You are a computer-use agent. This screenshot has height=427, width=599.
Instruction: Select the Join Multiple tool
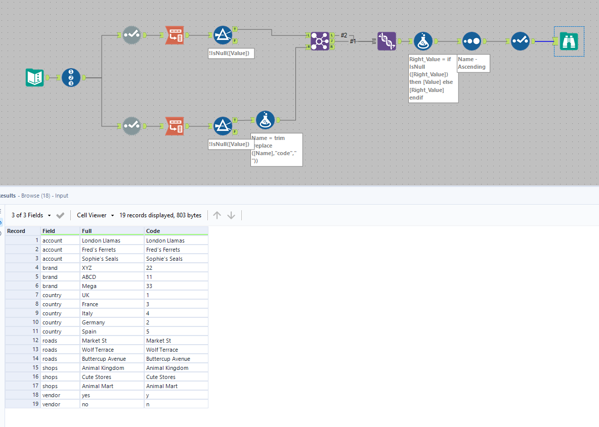click(x=319, y=41)
